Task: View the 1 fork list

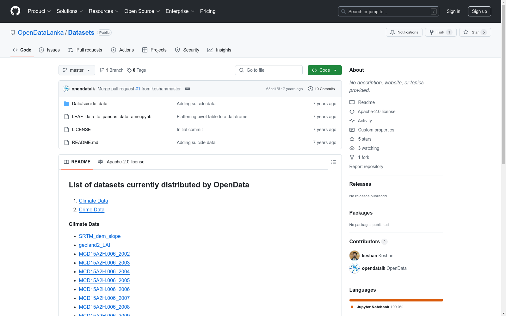Action: (x=359, y=157)
